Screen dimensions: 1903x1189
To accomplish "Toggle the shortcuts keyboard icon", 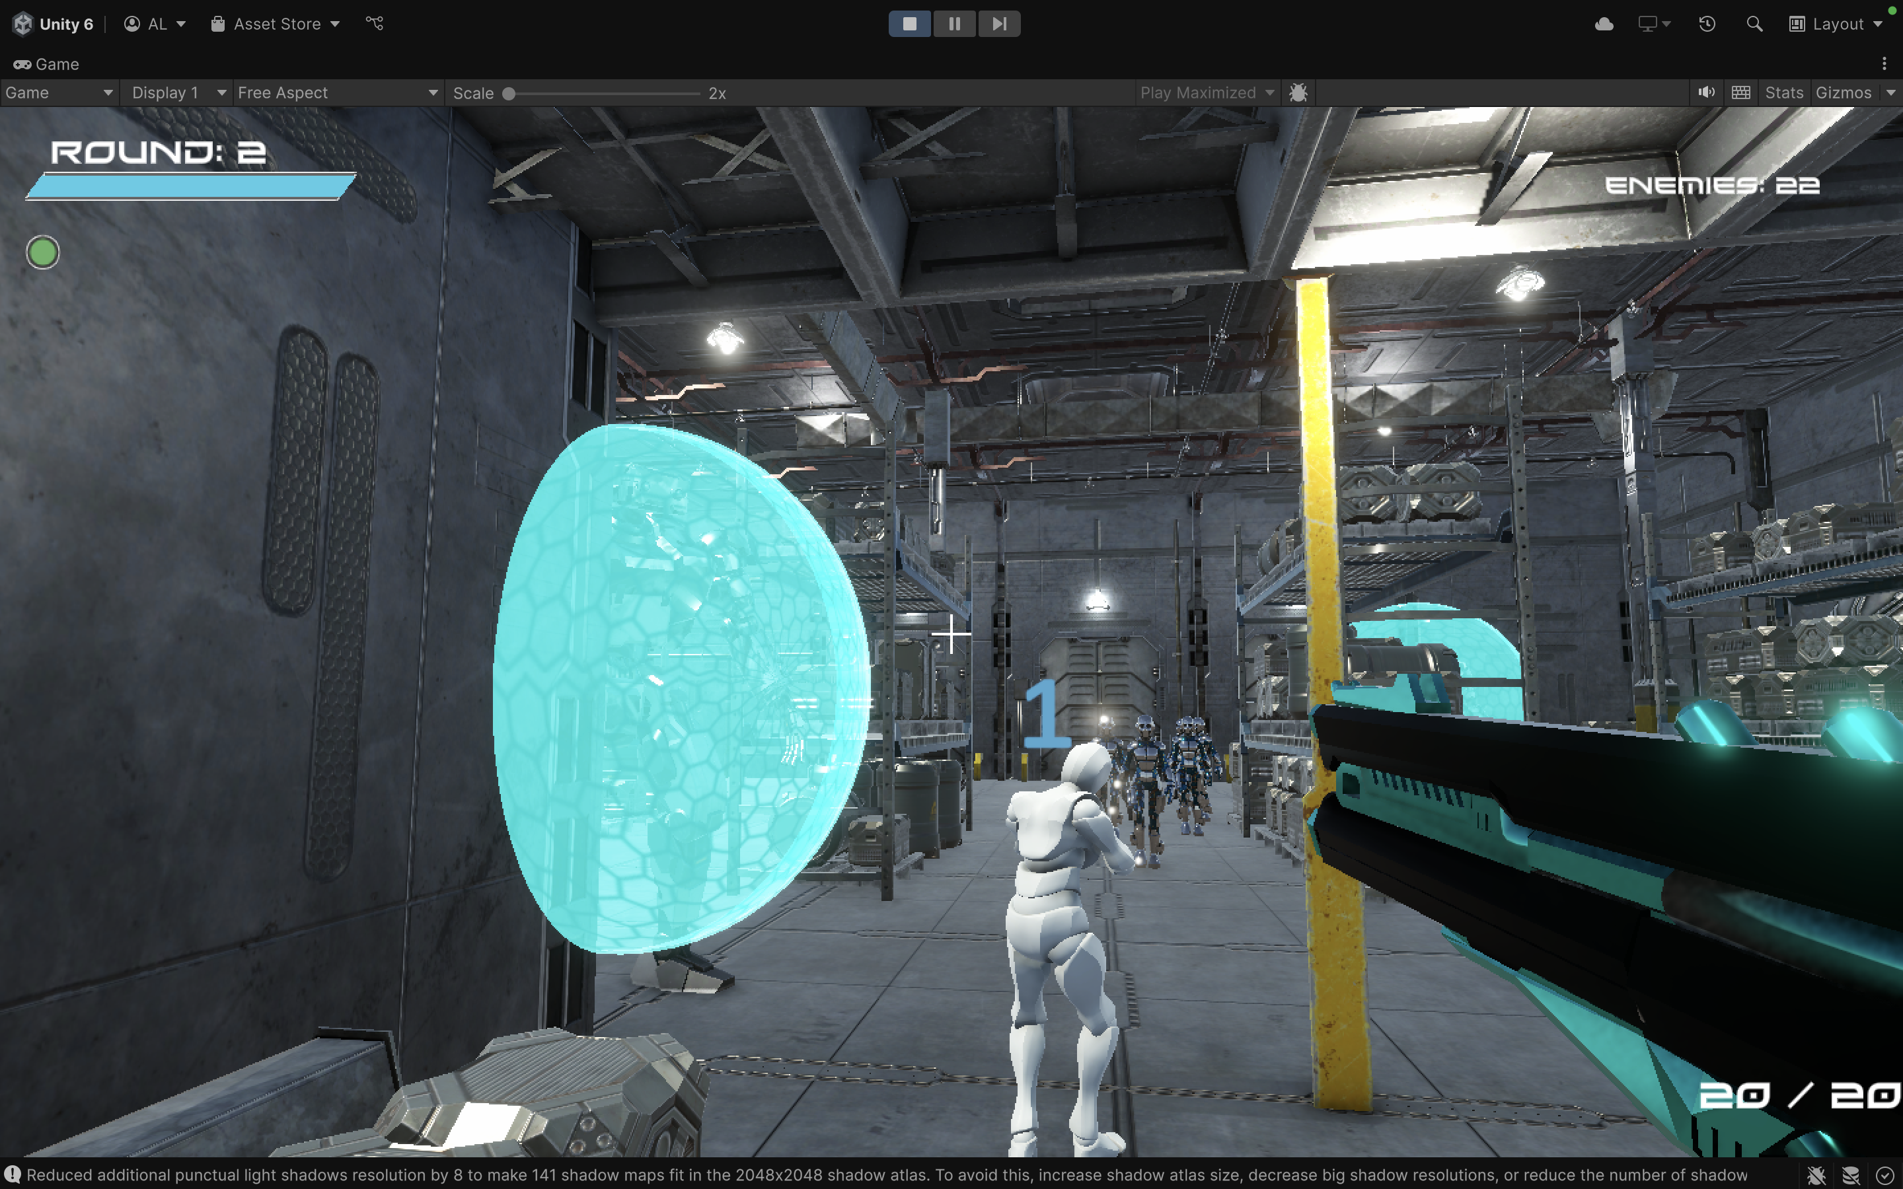I will [1741, 92].
